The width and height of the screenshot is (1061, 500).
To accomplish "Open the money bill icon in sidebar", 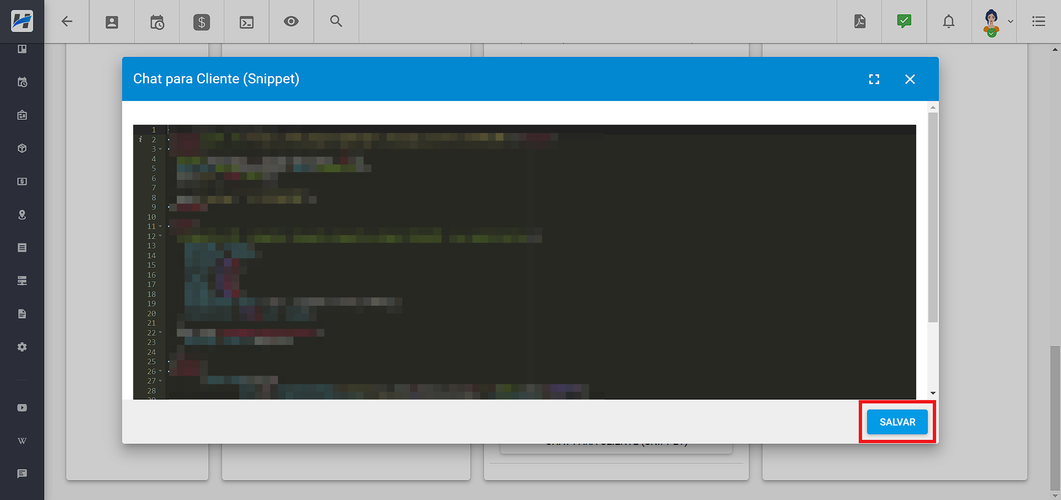I will pyautogui.click(x=22, y=182).
